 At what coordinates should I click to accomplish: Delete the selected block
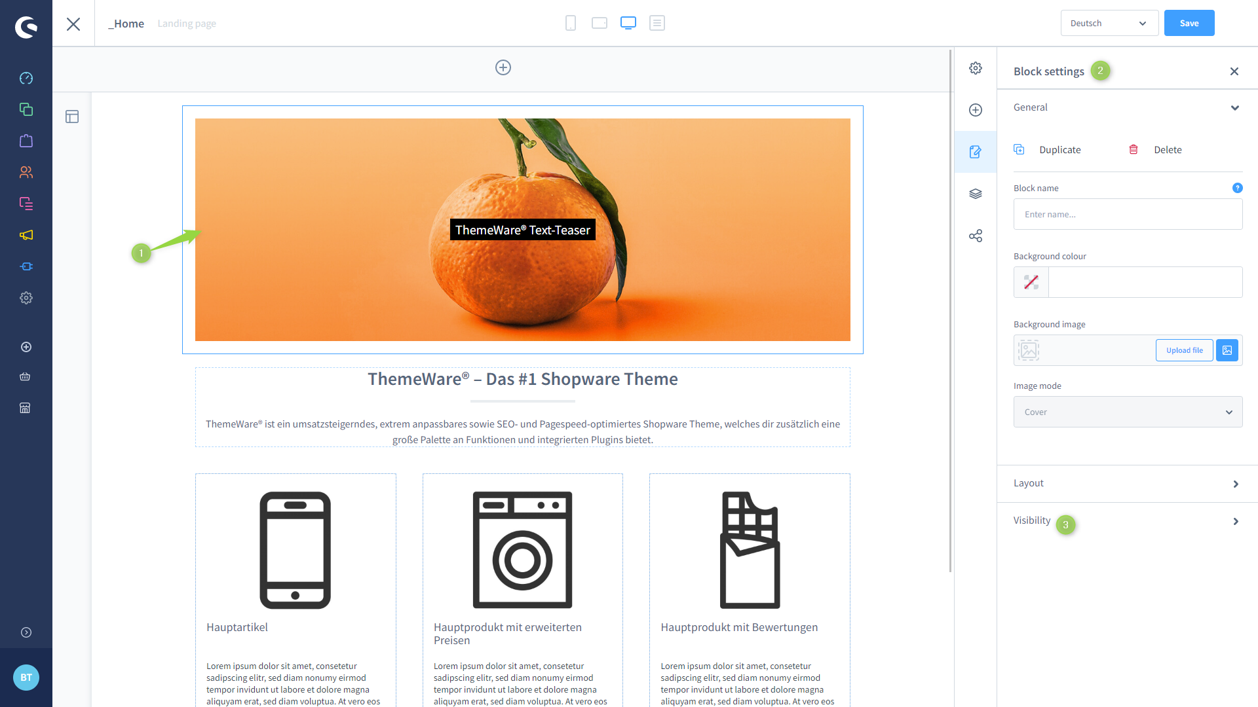pos(1156,150)
